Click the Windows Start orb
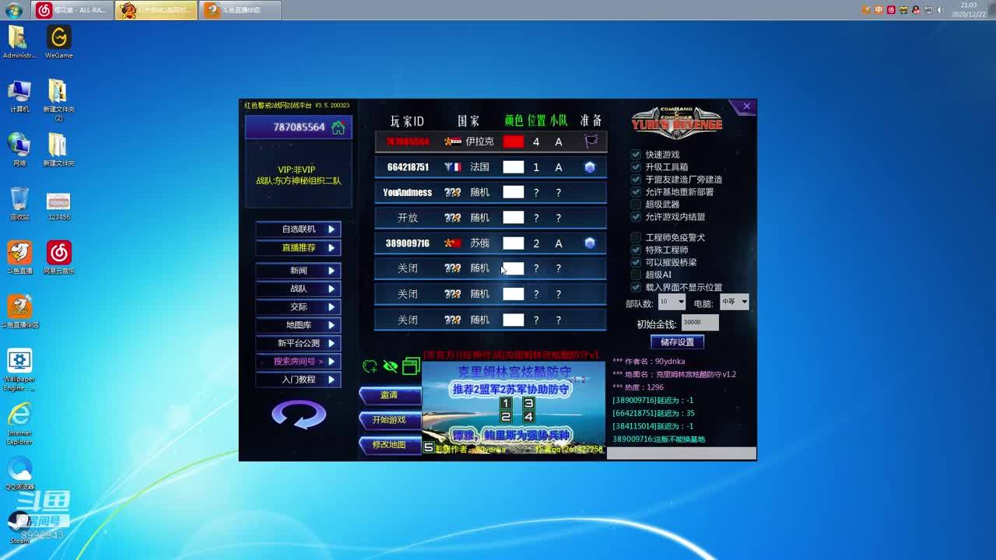Screen dimensions: 996x560 14,10
